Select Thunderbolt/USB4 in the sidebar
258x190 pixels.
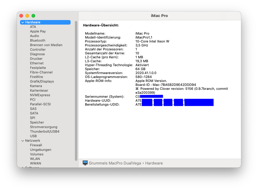(x=45, y=131)
